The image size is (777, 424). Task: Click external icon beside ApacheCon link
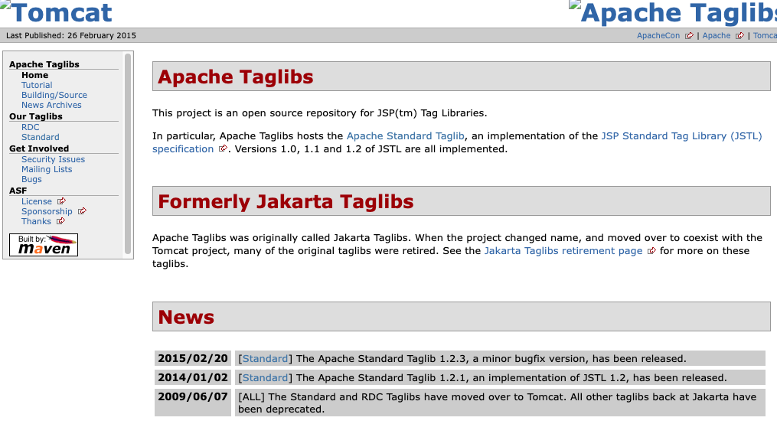coord(689,36)
